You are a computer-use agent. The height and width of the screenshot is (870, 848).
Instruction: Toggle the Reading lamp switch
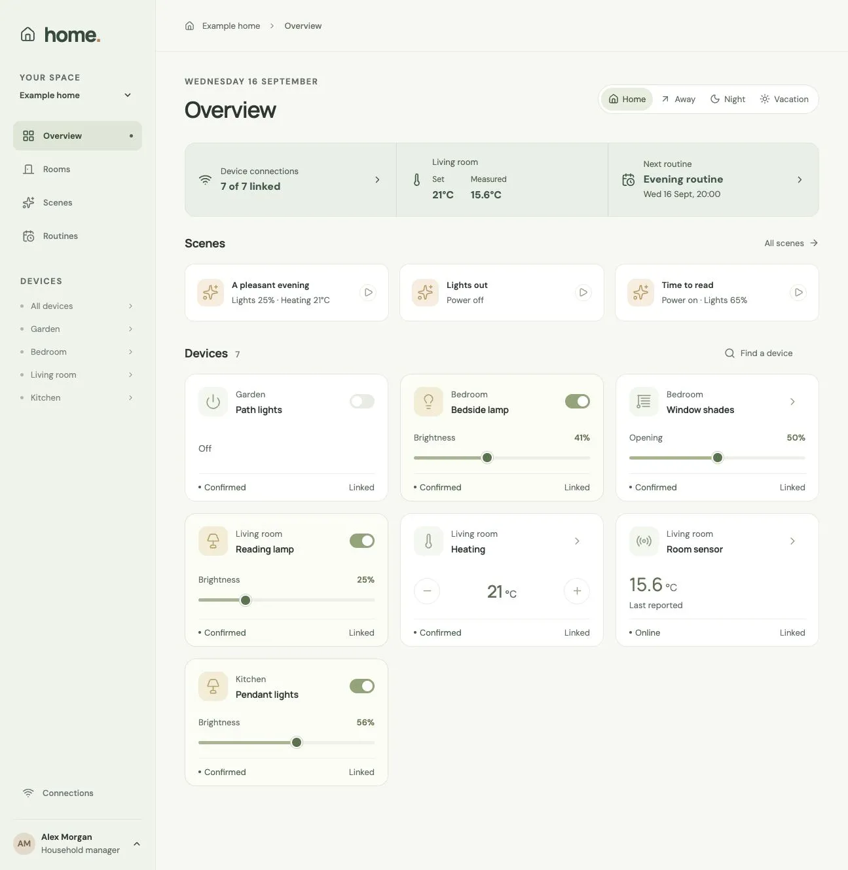click(x=362, y=541)
